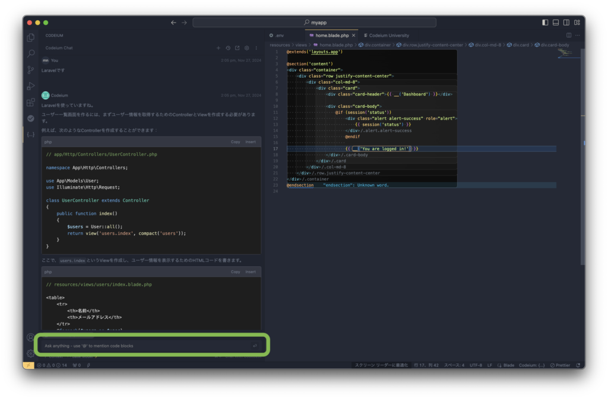Image resolution: width=608 pixels, height=399 pixels.
Task: Start a new Codeium chat with plus icon
Action: pos(218,48)
